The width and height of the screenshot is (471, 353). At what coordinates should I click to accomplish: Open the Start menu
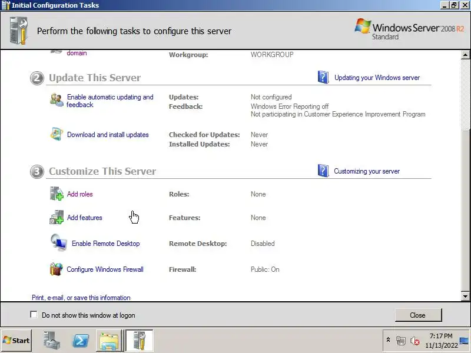(16, 341)
